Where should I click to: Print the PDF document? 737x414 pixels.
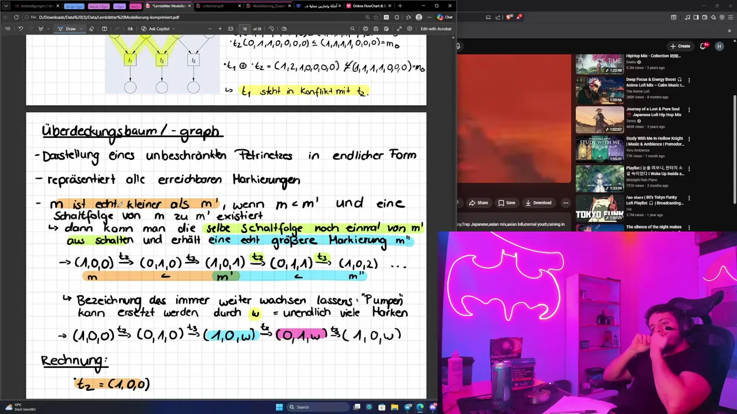[x=365, y=29]
